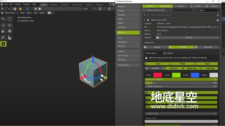The height and width of the screenshot is (126, 225).
Task: Open the Save & Load preferences section
Action: (x=128, y=56)
